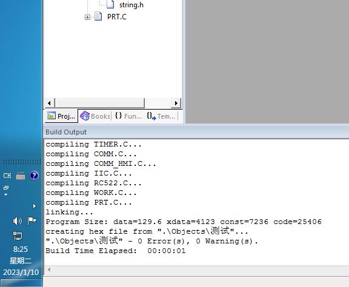Open the on-screen keyboard icon in language bar
Viewport: 349px width, 287px height.
click(21, 176)
